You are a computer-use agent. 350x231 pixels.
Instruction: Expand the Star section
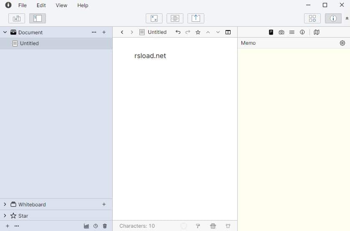pos(5,216)
